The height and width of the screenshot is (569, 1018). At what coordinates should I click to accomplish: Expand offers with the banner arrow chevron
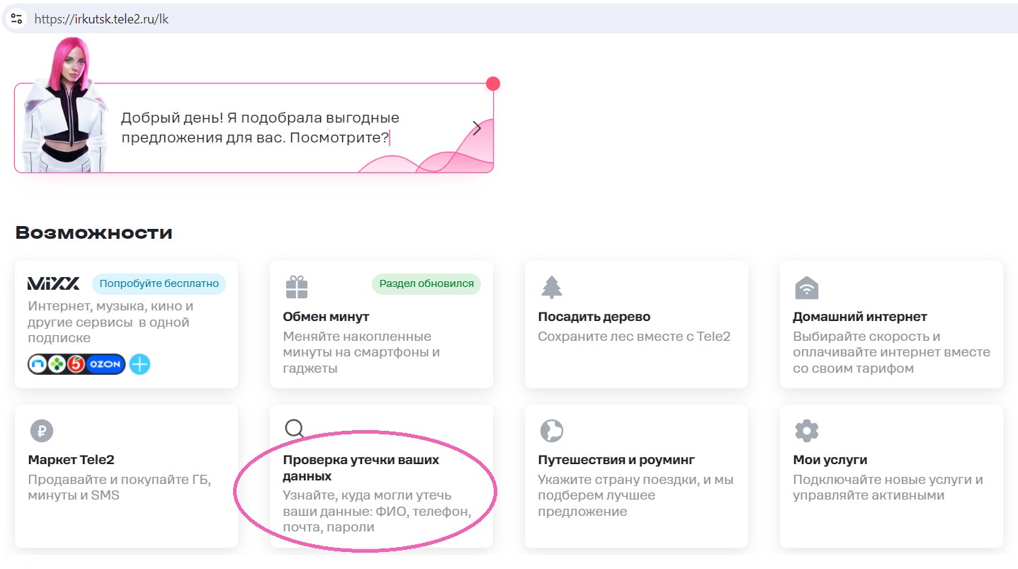[x=477, y=128]
